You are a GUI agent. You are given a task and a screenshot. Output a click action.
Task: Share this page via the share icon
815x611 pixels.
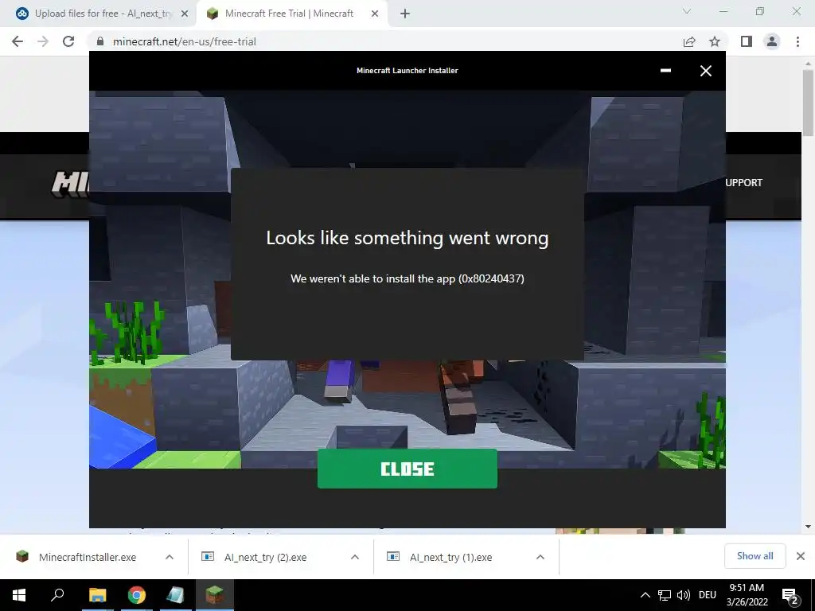(x=689, y=41)
